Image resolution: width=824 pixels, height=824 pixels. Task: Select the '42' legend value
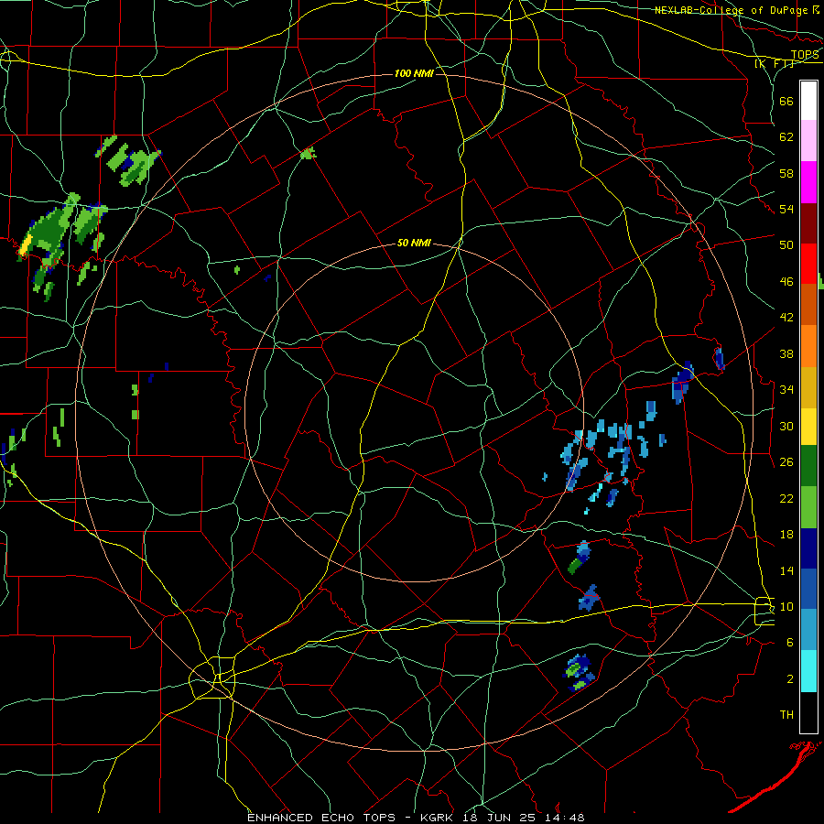pyautogui.click(x=786, y=317)
